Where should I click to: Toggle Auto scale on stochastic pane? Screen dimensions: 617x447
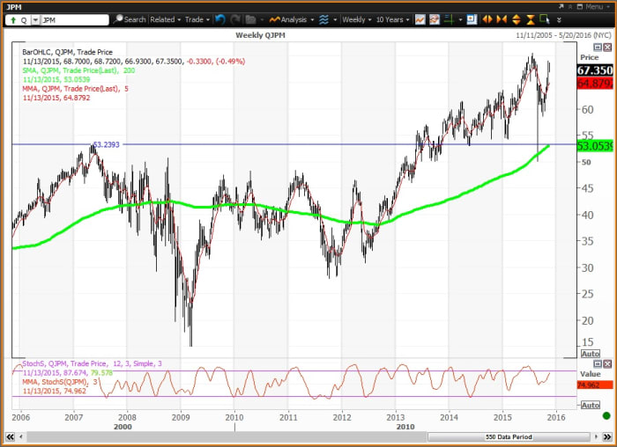tap(591, 405)
